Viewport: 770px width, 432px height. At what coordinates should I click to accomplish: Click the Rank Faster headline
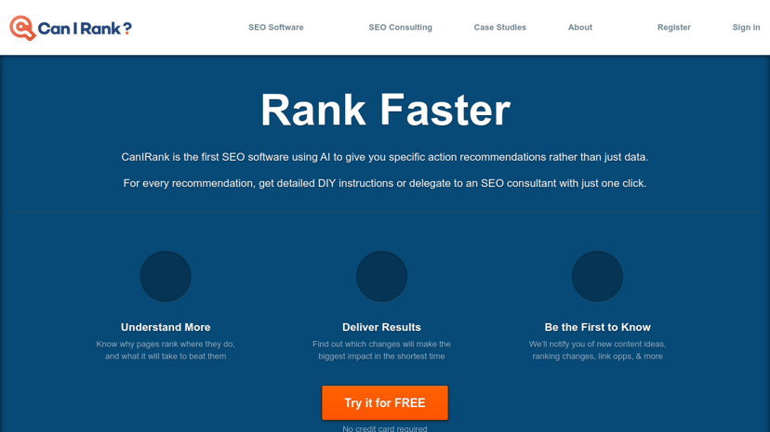click(386, 110)
